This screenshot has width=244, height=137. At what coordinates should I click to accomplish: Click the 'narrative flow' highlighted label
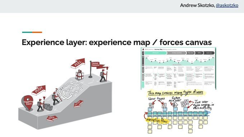click(x=157, y=121)
